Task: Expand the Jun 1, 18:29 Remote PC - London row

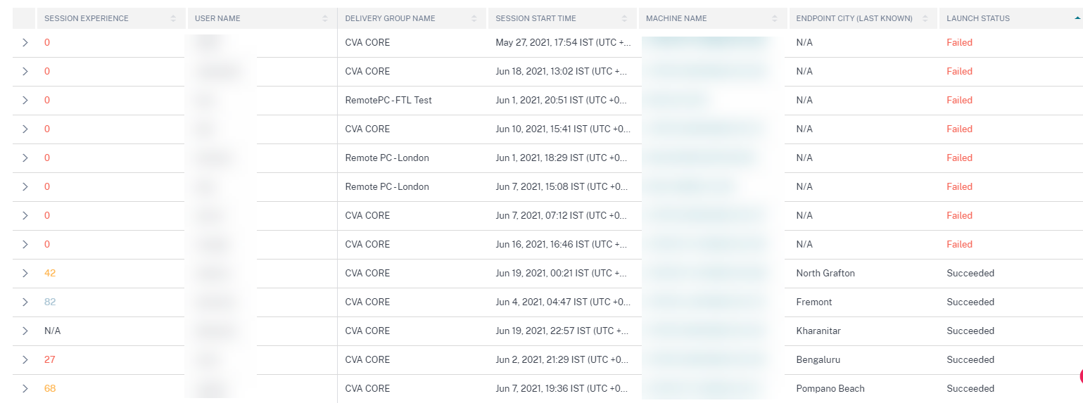Action: [x=25, y=158]
